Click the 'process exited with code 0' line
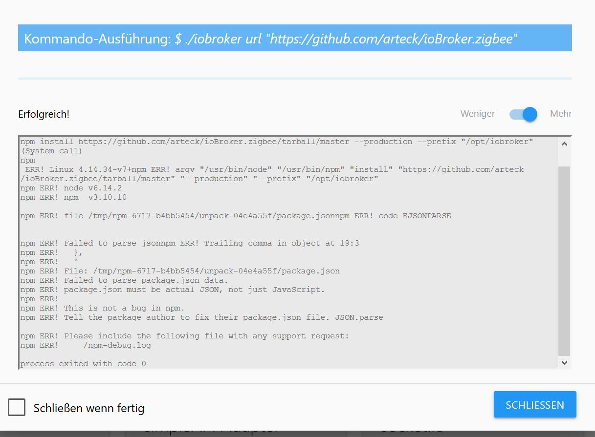The height and width of the screenshot is (437, 595). [83, 364]
